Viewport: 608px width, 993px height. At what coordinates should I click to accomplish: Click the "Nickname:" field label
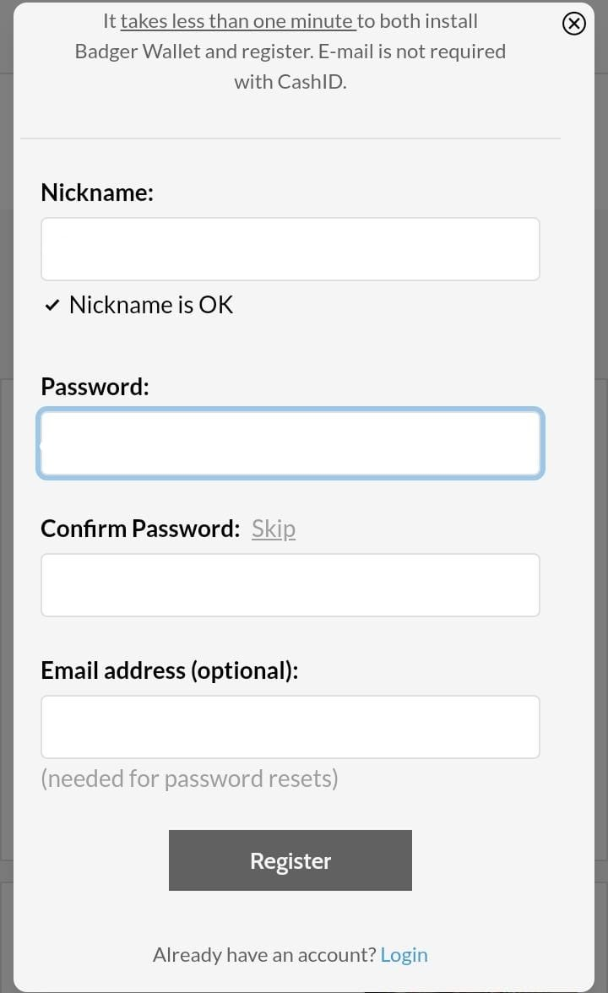(x=97, y=193)
